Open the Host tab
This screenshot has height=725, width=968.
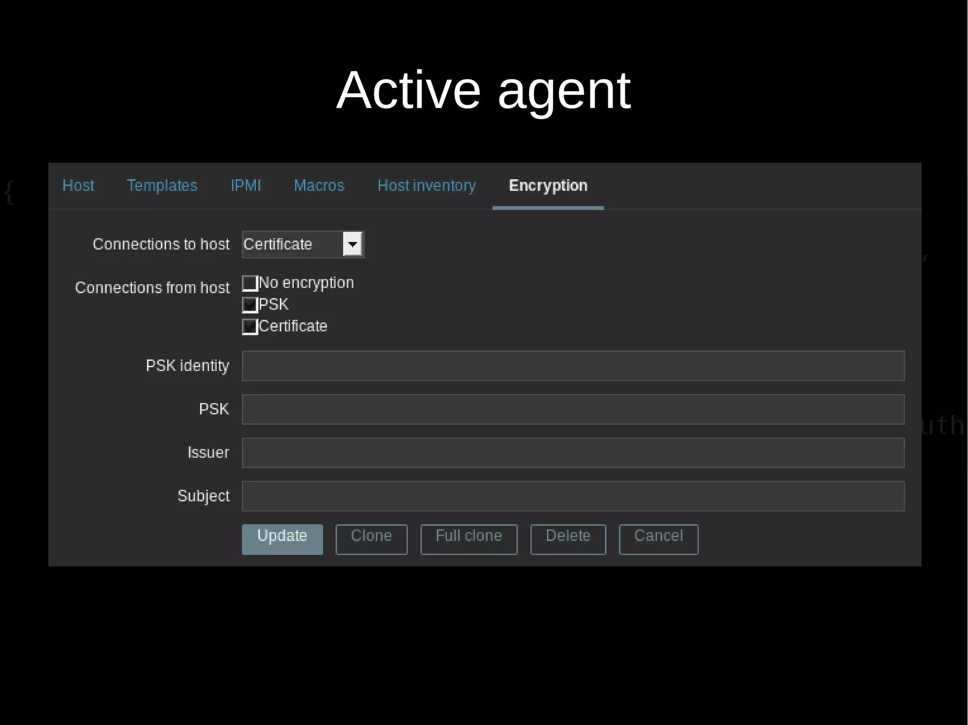click(x=78, y=186)
